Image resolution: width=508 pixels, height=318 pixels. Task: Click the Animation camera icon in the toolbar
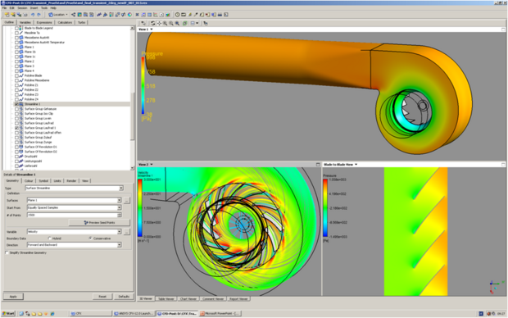click(184, 15)
